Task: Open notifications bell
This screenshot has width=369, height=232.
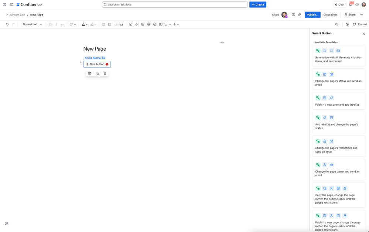Action: tap(351, 4)
